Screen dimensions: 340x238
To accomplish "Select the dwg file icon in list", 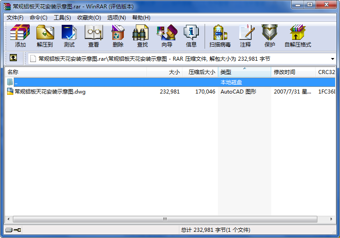I will [10, 91].
